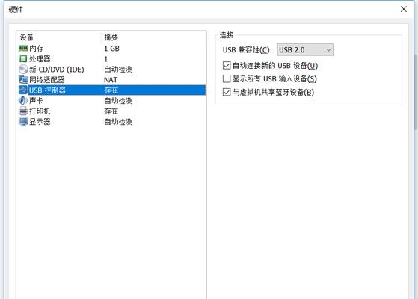Close the 硬件 dialog window
The width and height of the screenshot is (418, 299).
(404, 9)
